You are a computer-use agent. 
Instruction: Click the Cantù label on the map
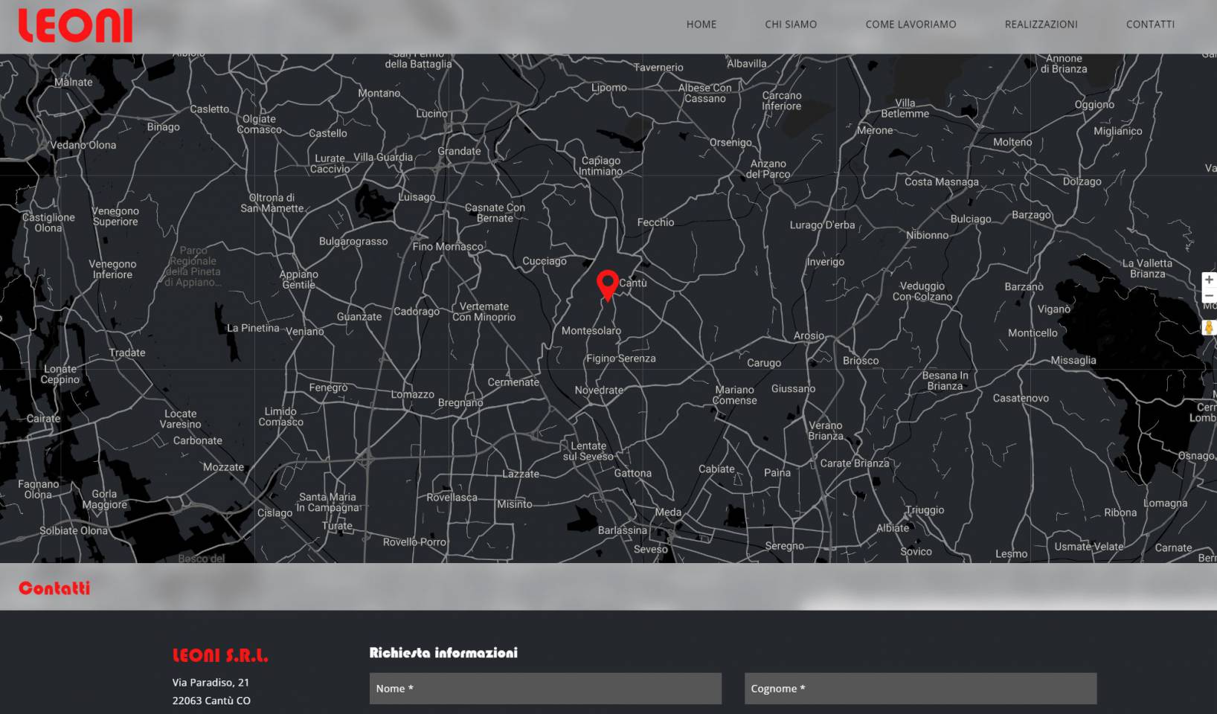pos(633,283)
